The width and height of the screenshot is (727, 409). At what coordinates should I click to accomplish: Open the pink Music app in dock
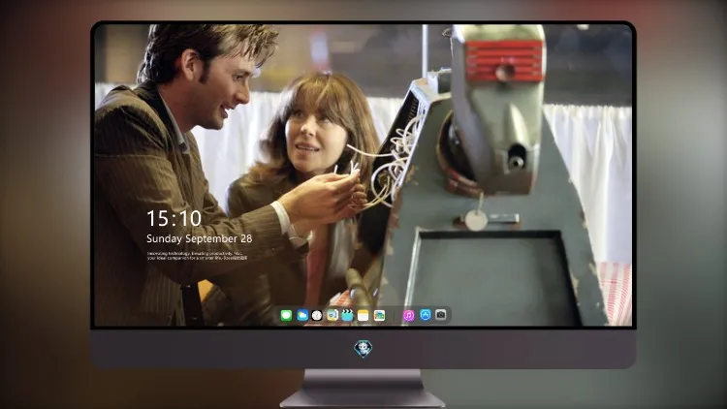pos(408,315)
